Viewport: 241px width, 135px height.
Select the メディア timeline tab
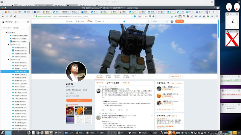pyautogui.click(x=126, y=83)
